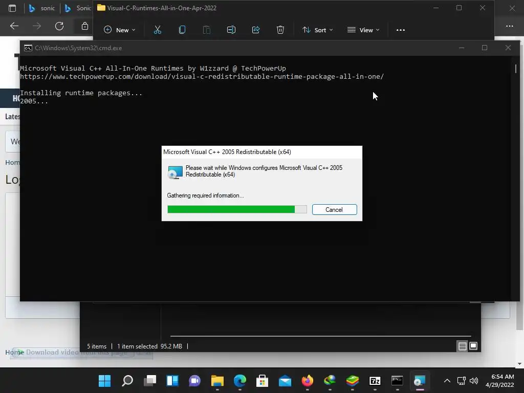Click the Paste icon in File Explorer toolbar
The image size is (524, 393).
(x=207, y=30)
